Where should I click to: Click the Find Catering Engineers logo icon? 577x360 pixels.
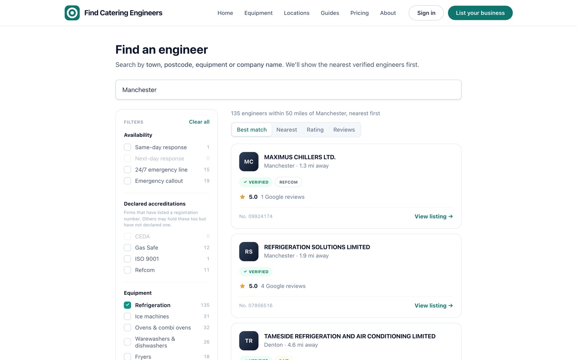[72, 13]
